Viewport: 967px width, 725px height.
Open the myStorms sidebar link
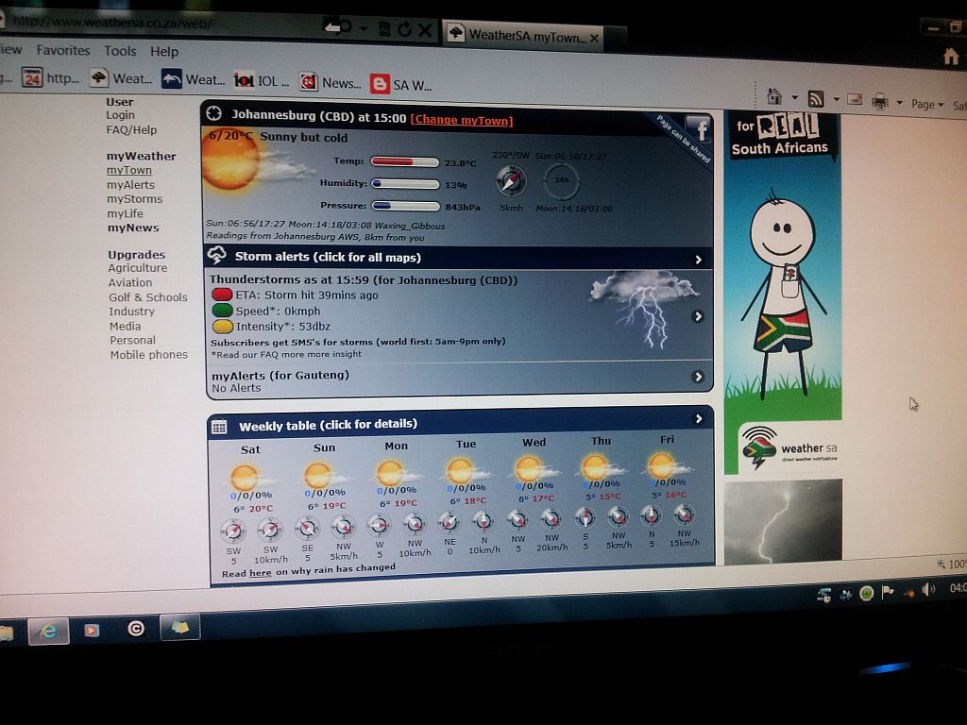[134, 198]
